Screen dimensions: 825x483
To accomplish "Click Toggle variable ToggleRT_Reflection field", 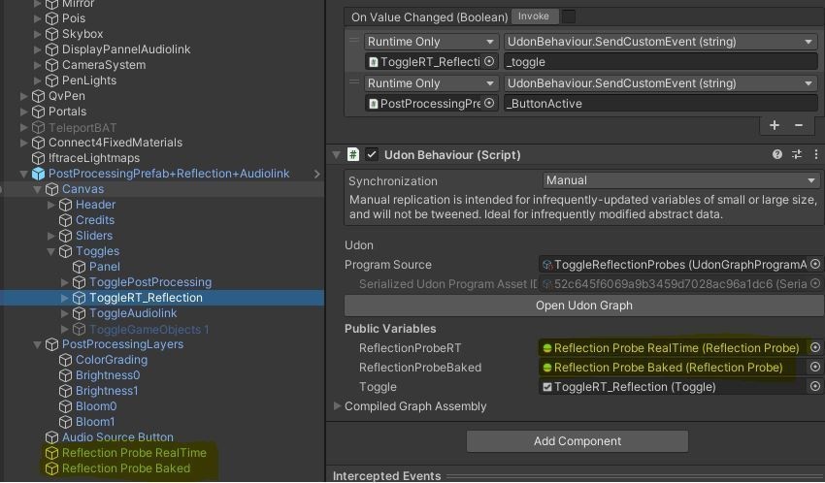I will point(673,387).
